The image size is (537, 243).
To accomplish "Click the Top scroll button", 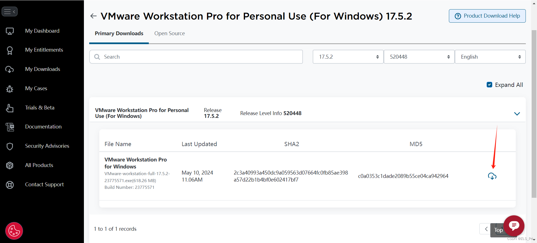I will tap(498, 230).
